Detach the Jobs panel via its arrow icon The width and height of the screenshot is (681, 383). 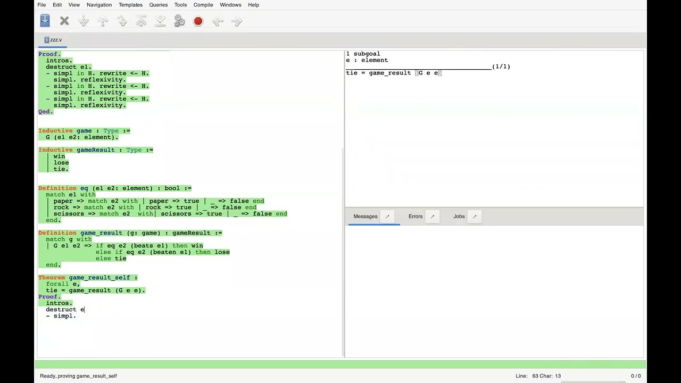[x=475, y=217]
